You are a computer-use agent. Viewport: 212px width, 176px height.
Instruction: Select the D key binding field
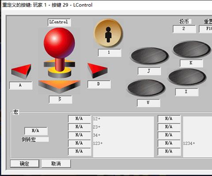(x=99, y=84)
